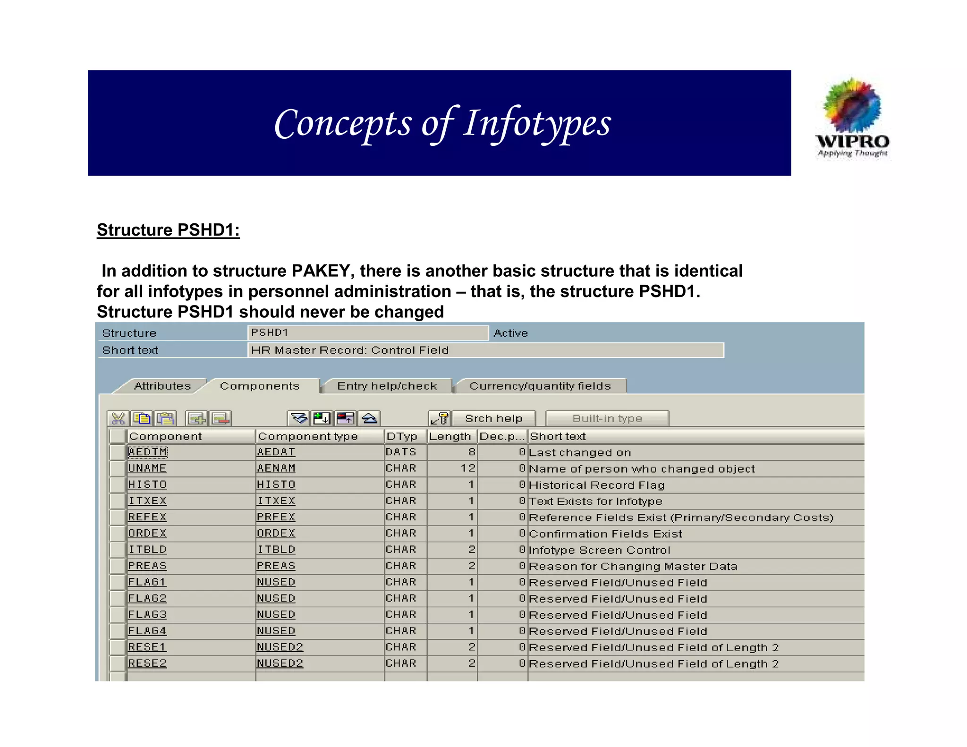Select the row marker for FLAG1
This screenshot has width=967, height=747.
pyautogui.click(x=117, y=582)
